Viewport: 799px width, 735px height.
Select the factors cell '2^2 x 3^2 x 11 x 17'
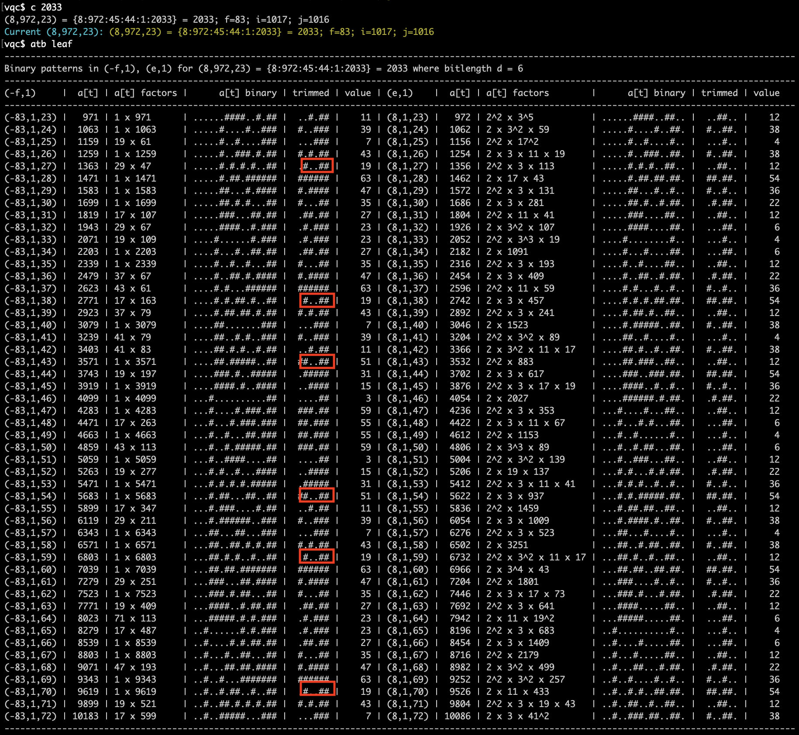pyautogui.click(x=536, y=557)
